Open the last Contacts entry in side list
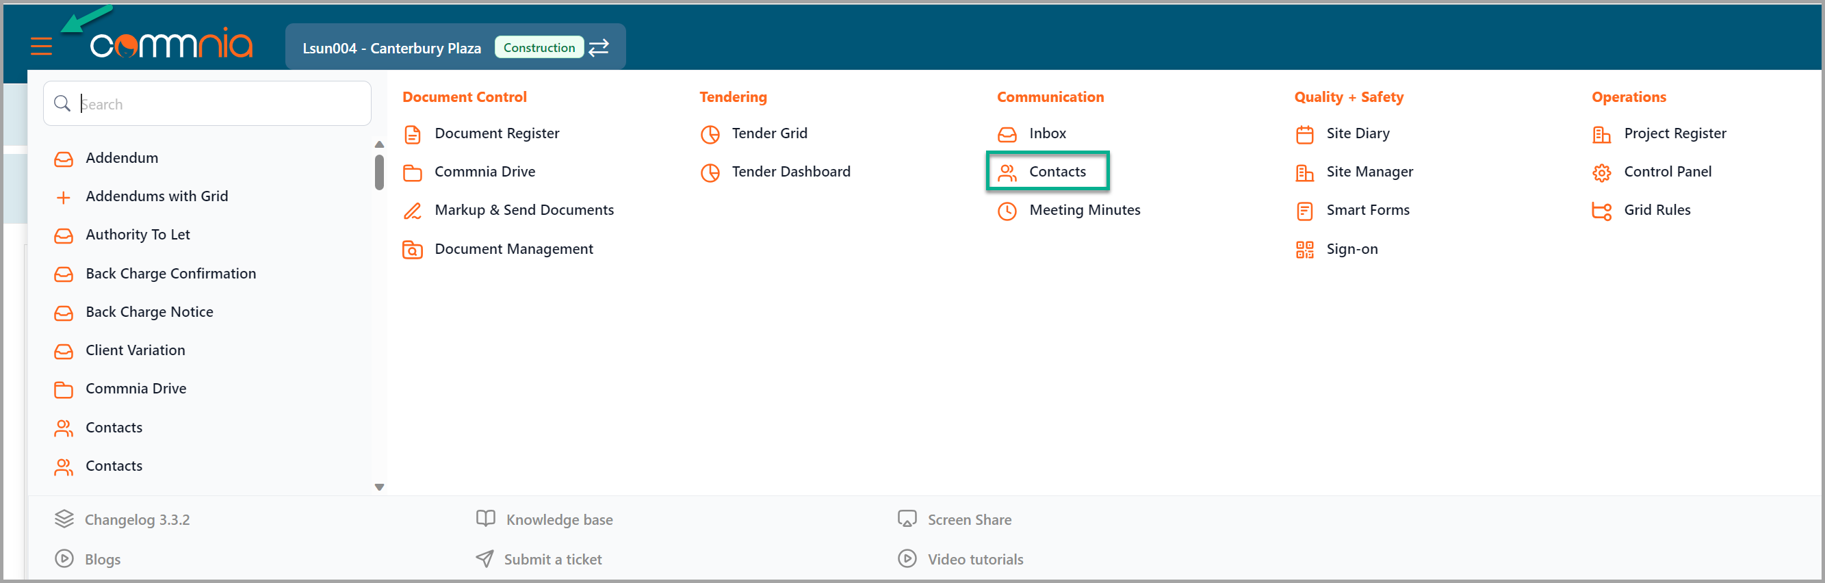 [114, 465]
